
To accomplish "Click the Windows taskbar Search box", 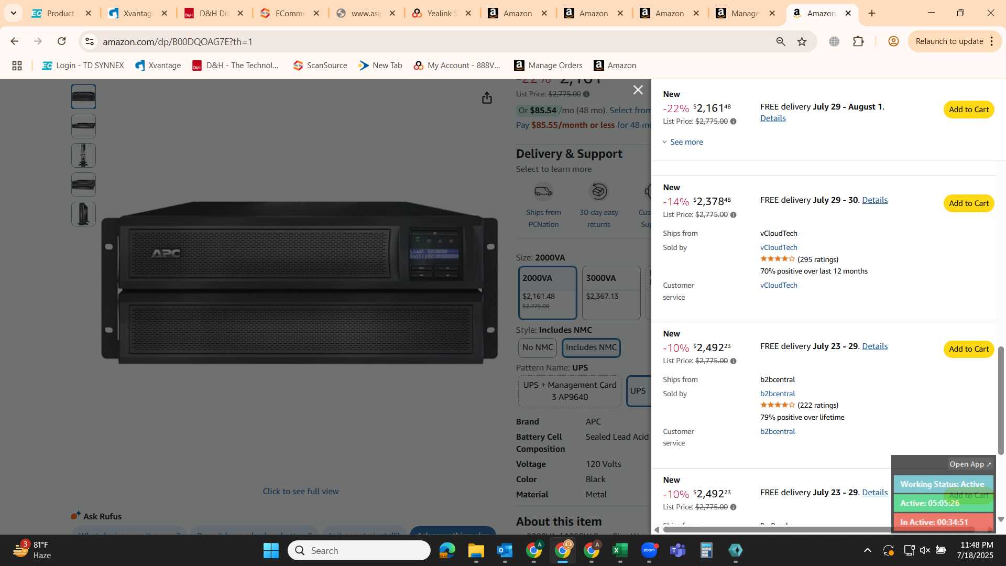I will 359,550.
